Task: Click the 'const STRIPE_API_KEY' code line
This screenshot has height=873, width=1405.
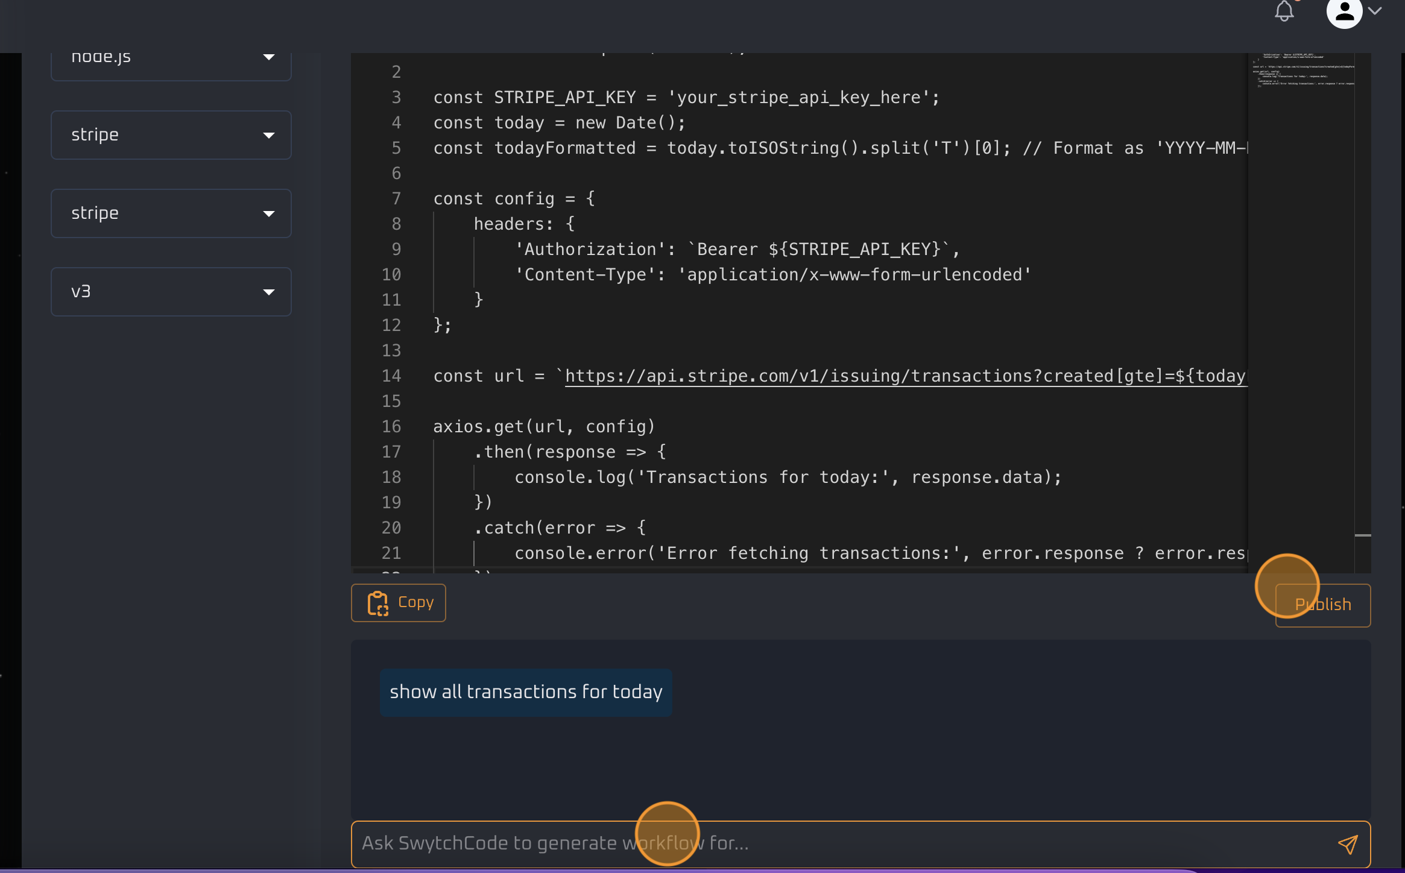Action: click(x=686, y=98)
